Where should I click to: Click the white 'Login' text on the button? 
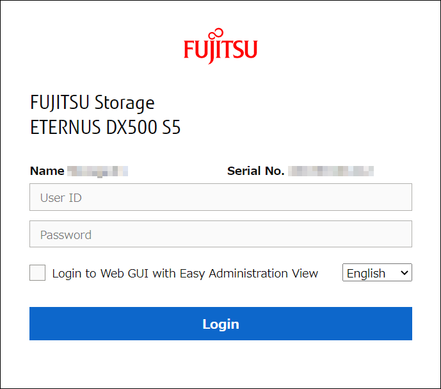tap(220, 324)
